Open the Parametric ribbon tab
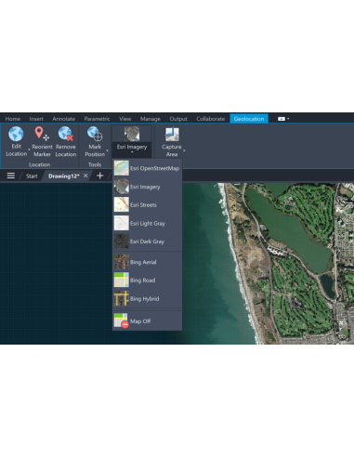Image resolution: width=354 pixels, height=457 pixels. [97, 119]
